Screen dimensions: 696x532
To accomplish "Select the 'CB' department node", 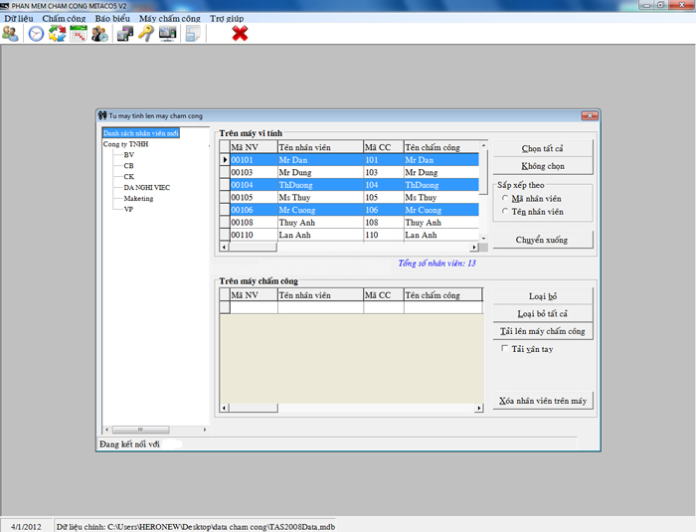I will [128, 166].
